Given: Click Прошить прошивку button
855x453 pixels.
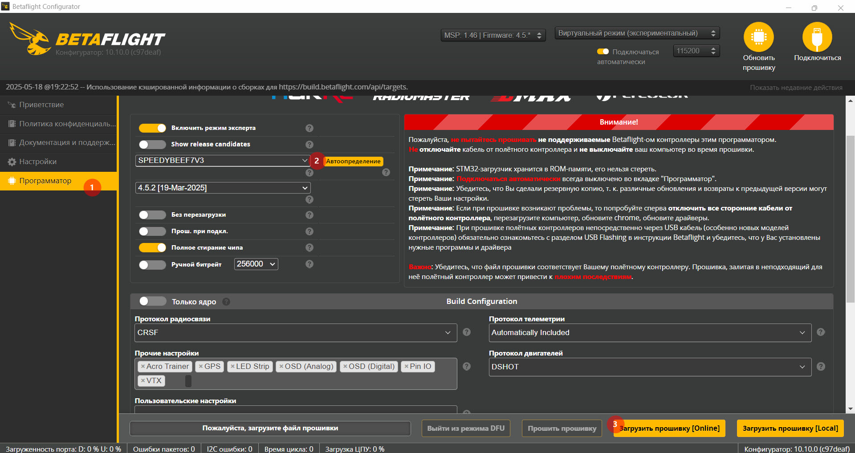Looking at the screenshot, I should click(562, 428).
